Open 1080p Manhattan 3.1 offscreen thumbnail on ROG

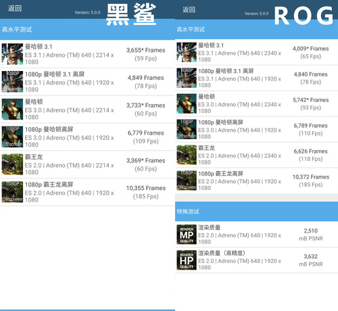click(x=187, y=78)
